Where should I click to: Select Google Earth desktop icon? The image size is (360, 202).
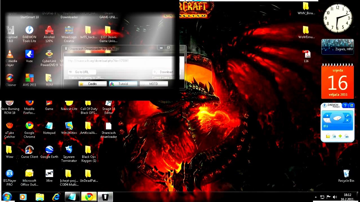49,152
